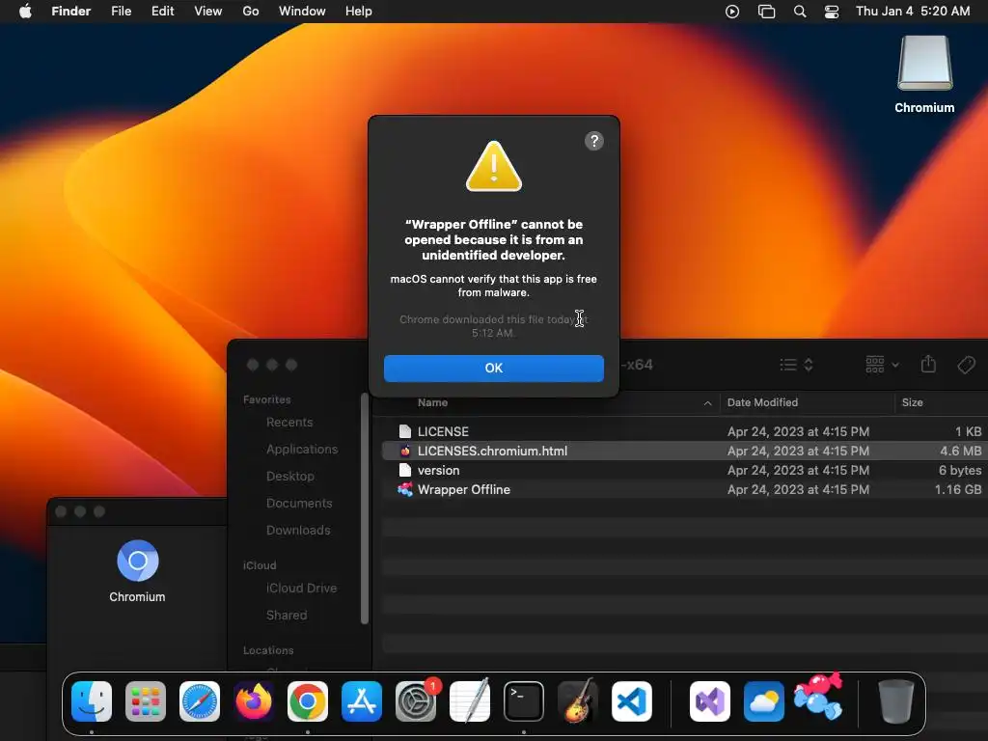
Task: Open Control Center in the menu bar
Action: pyautogui.click(x=832, y=12)
